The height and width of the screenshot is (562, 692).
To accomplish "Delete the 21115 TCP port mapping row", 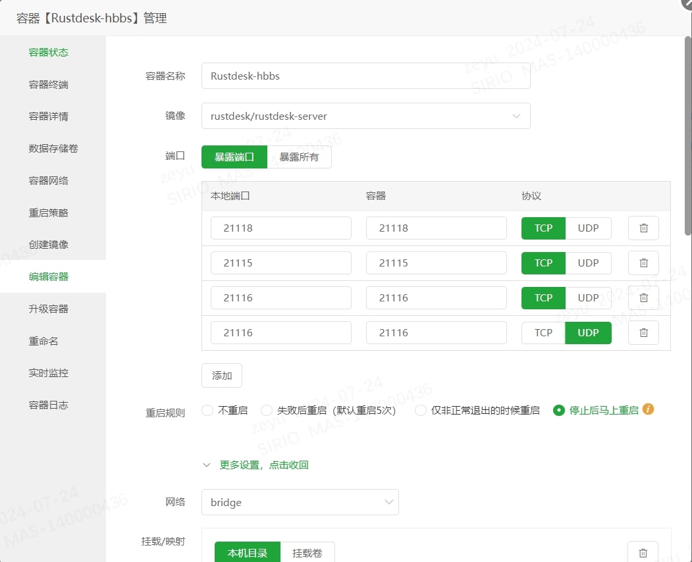I will point(643,263).
